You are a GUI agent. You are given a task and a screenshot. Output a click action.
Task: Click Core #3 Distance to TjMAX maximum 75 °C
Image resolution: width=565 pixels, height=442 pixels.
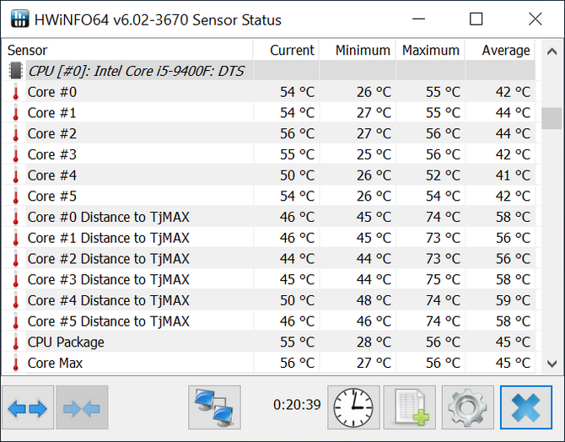click(443, 279)
